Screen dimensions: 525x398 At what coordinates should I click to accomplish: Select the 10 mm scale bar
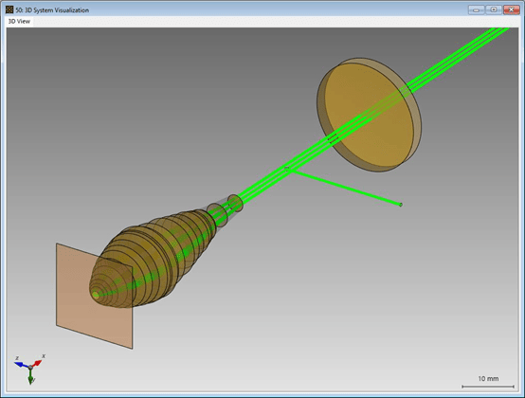[x=488, y=387]
